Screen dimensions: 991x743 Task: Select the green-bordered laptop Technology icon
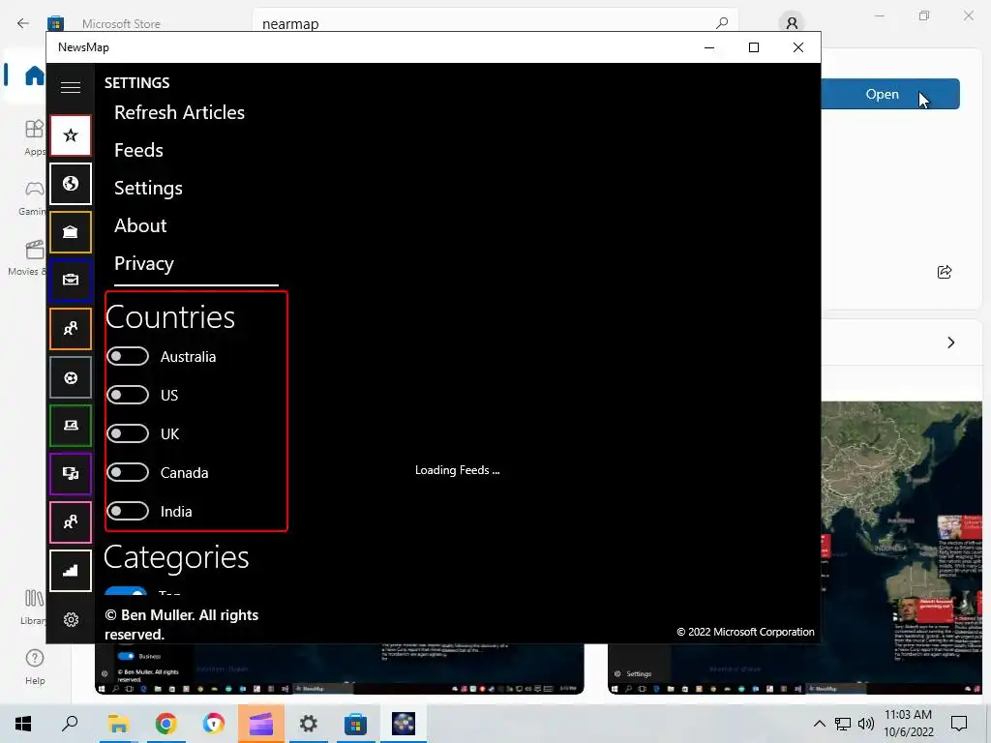[70, 426]
